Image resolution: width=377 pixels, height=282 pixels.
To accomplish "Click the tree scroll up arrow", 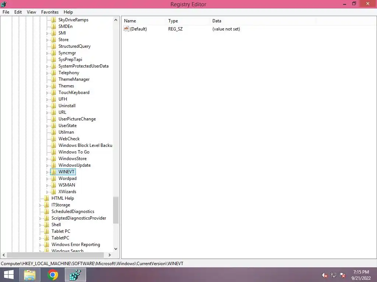I will (116, 20).
